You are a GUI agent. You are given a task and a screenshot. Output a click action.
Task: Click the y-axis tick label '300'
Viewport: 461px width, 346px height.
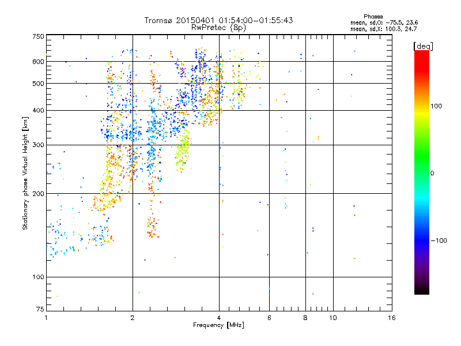[x=38, y=145]
